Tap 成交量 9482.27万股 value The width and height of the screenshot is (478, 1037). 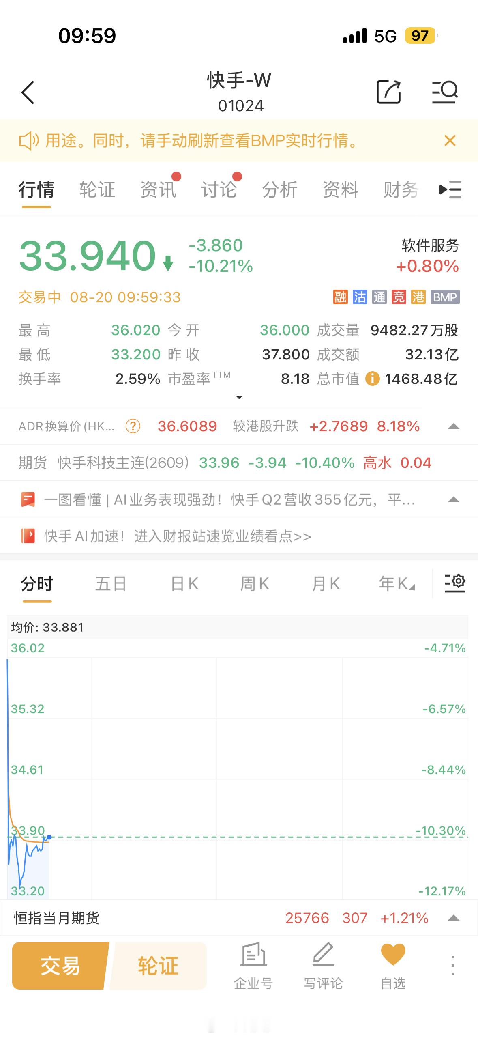click(414, 330)
